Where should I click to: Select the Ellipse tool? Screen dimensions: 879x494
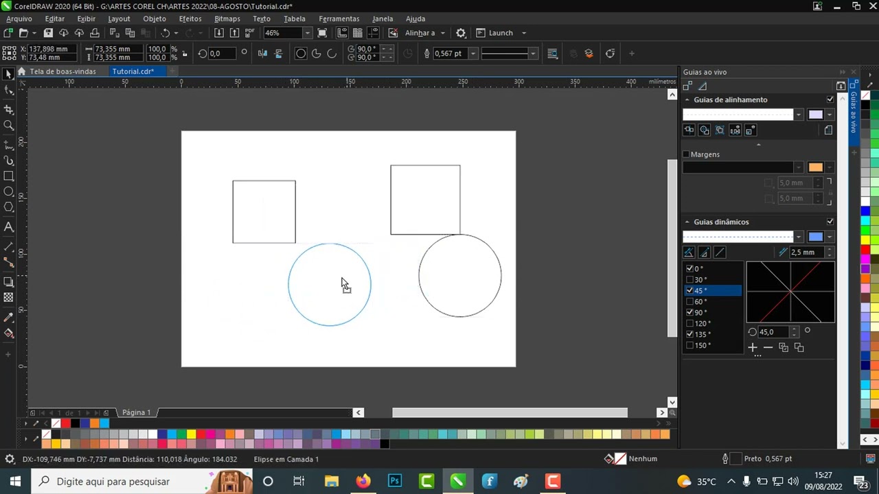tap(9, 191)
